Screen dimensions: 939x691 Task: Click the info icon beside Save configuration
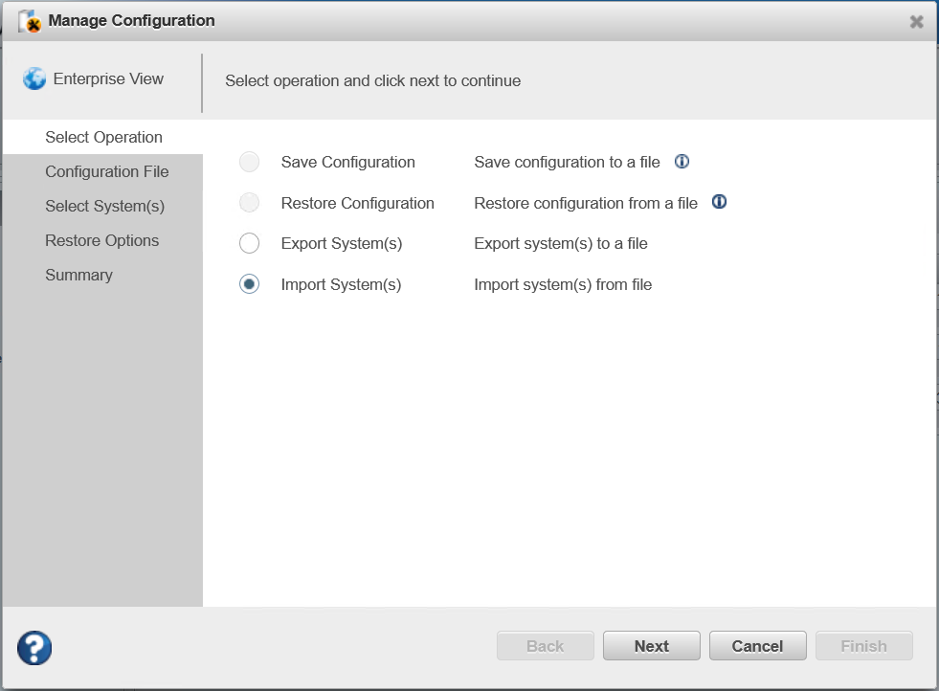point(682,162)
